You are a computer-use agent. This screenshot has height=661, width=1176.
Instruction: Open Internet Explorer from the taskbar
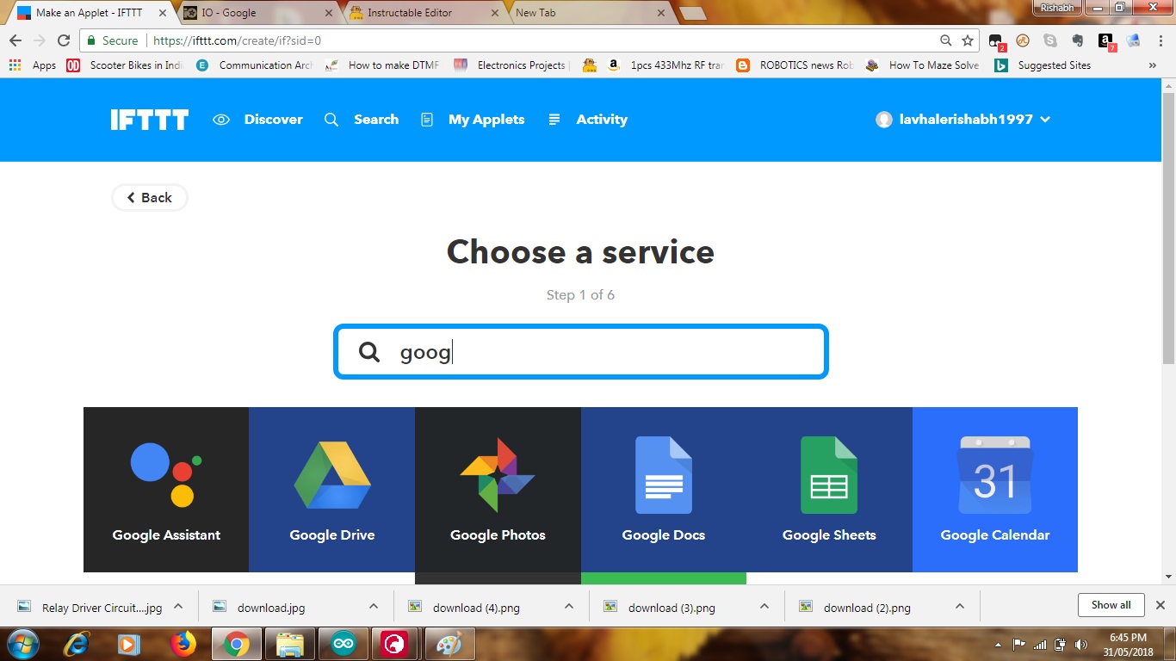pyautogui.click(x=77, y=644)
